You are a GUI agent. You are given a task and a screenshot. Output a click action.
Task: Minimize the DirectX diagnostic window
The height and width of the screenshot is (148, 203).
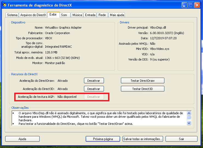(x=184, y=5)
